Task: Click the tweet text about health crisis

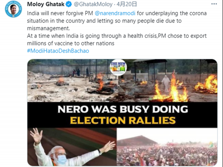Action: (117, 39)
